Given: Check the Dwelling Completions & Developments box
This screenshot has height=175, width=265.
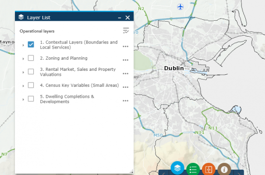Looking at the screenshot, I should 31,99.
